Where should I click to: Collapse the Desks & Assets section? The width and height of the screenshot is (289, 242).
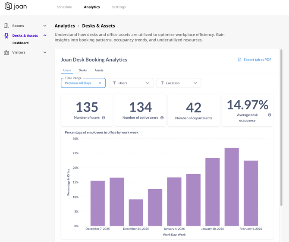click(45, 36)
